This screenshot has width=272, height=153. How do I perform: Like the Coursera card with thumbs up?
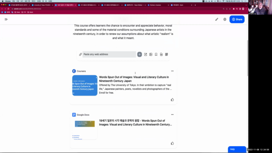tap(172, 100)
